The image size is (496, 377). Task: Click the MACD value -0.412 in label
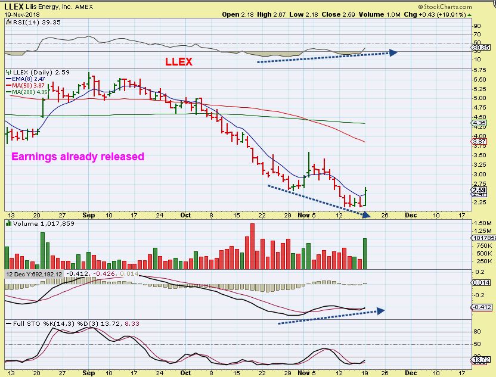click(x=77, y=273)
